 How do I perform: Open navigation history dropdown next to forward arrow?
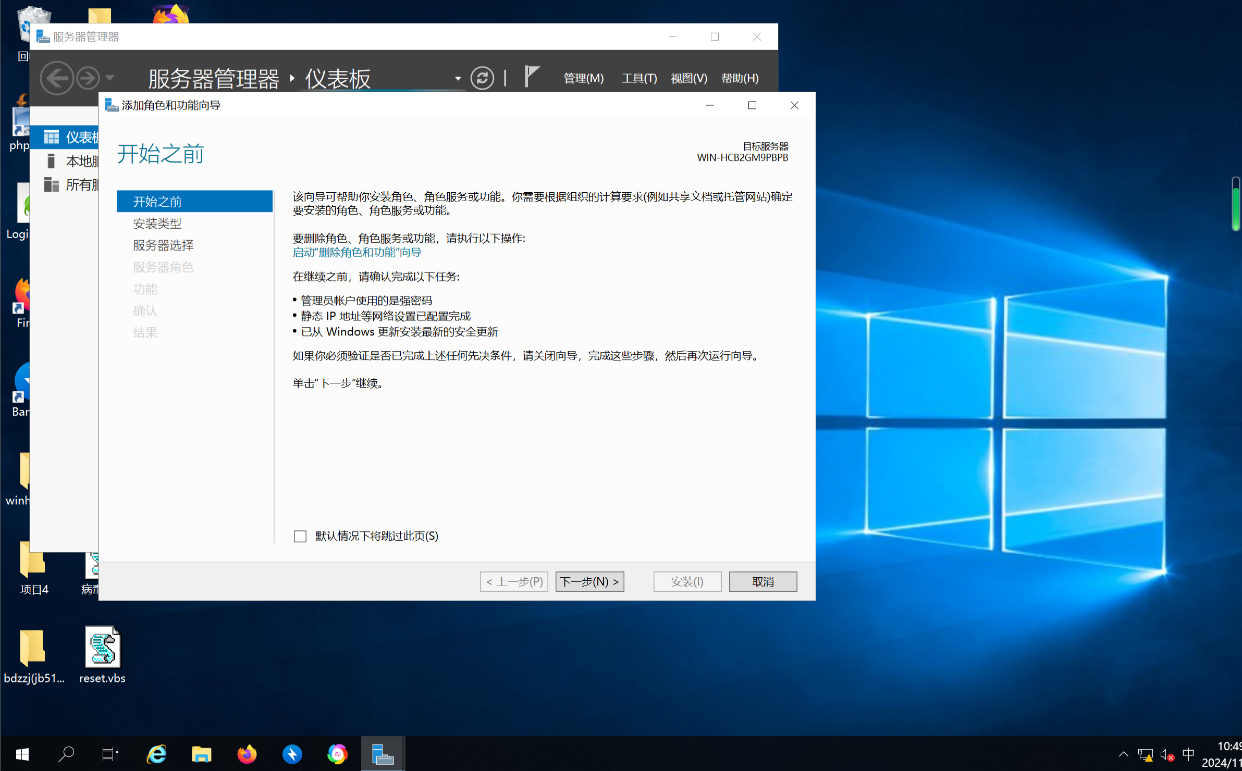[109, 78]
